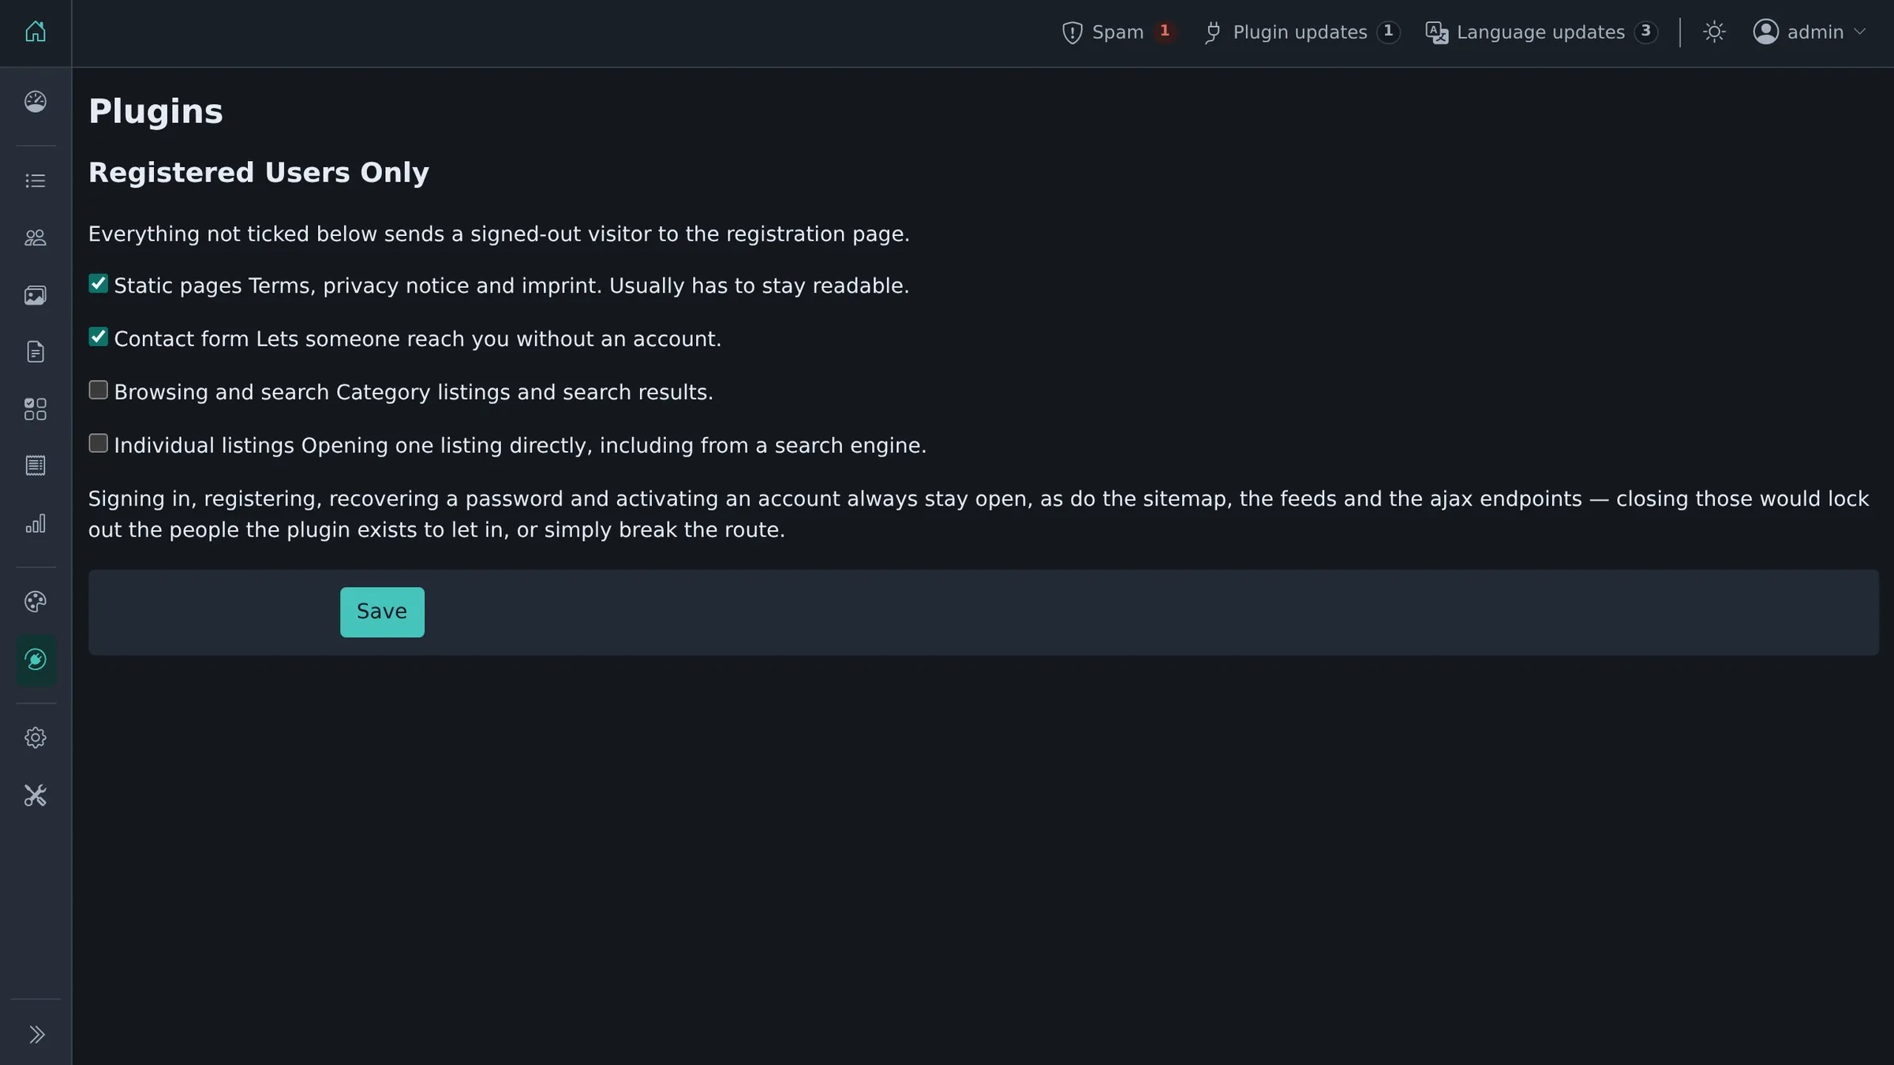Open the appearance palette icon
Viewport: 1894px width, 1065px height.
(x=36, y=602)
